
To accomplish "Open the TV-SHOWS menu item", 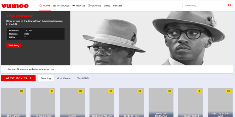I will click(x=61, y=5).
